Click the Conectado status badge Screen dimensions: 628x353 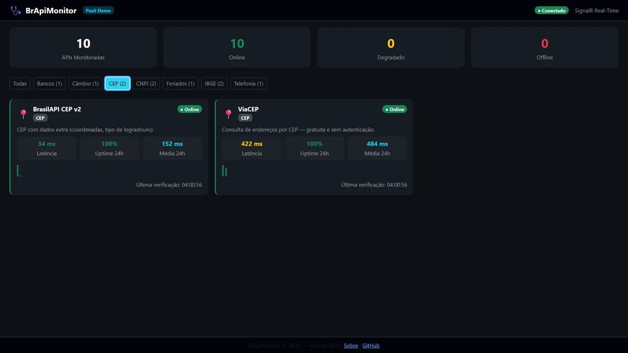point(552,10)
